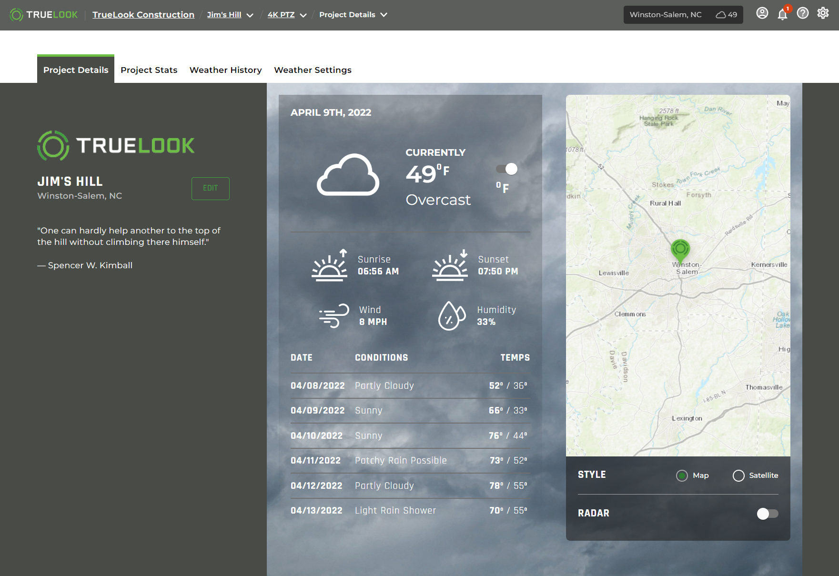This screenshot has width=839, height=576.
Task: Open the Weather Settings tab
Action: click(313, 70)
